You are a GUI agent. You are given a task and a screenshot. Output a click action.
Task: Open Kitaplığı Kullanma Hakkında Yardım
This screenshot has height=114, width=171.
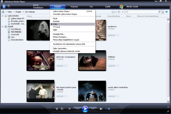coord(73,51)
